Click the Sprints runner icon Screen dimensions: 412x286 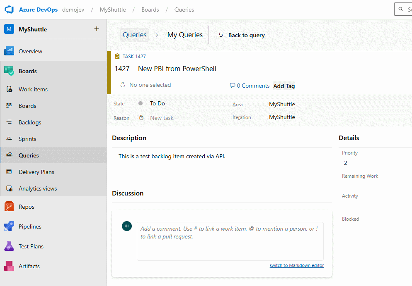point(9,138)
